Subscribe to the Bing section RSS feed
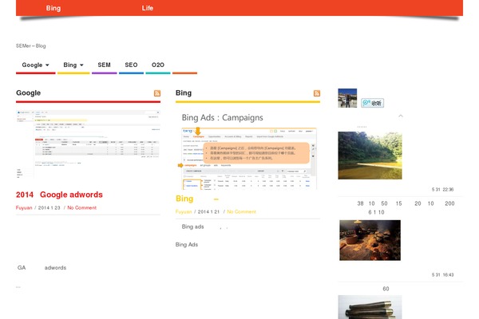Screen dimensions: 479x319 point(317,93)
